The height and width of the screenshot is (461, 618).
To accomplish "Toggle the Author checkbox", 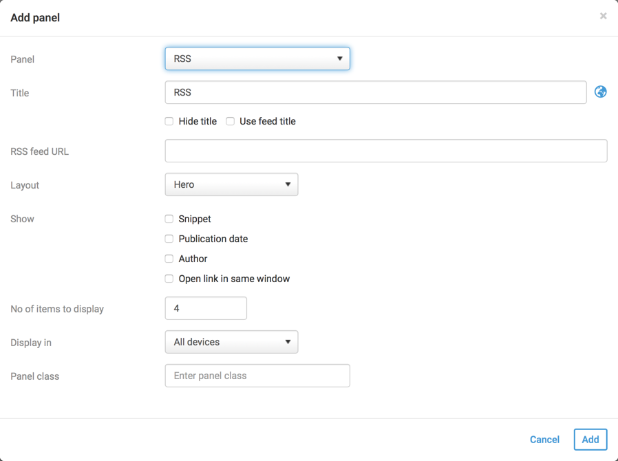I will (169, 259).
